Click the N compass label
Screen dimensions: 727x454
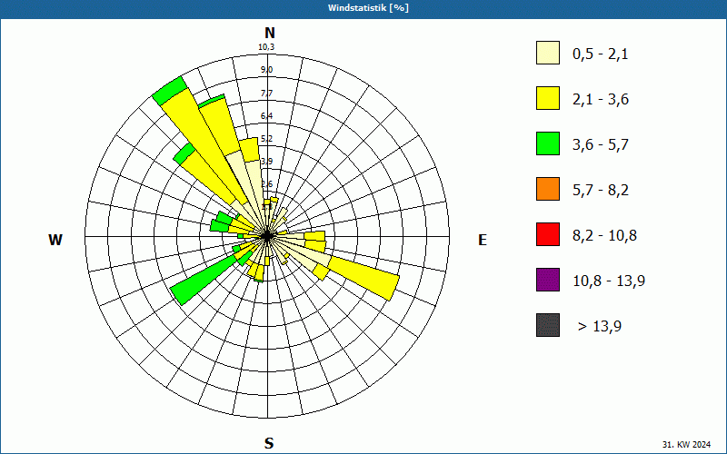[269, 33]
